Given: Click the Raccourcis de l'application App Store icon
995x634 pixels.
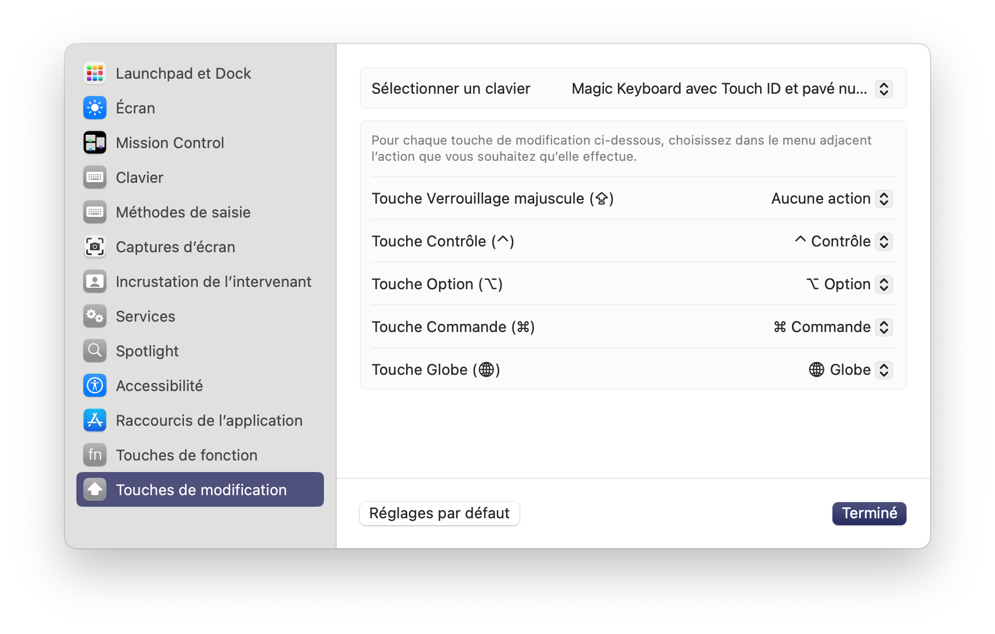Looking at the screenshot, I should click(95, 421).
